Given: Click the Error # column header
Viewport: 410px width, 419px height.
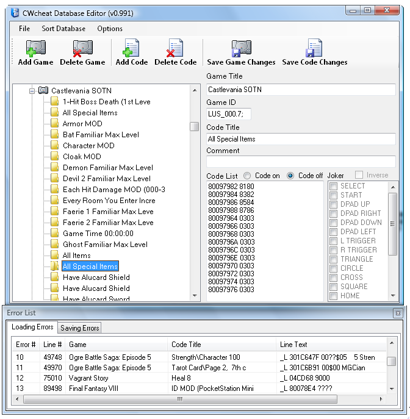Looking at the screenshot, I should 26,345.
